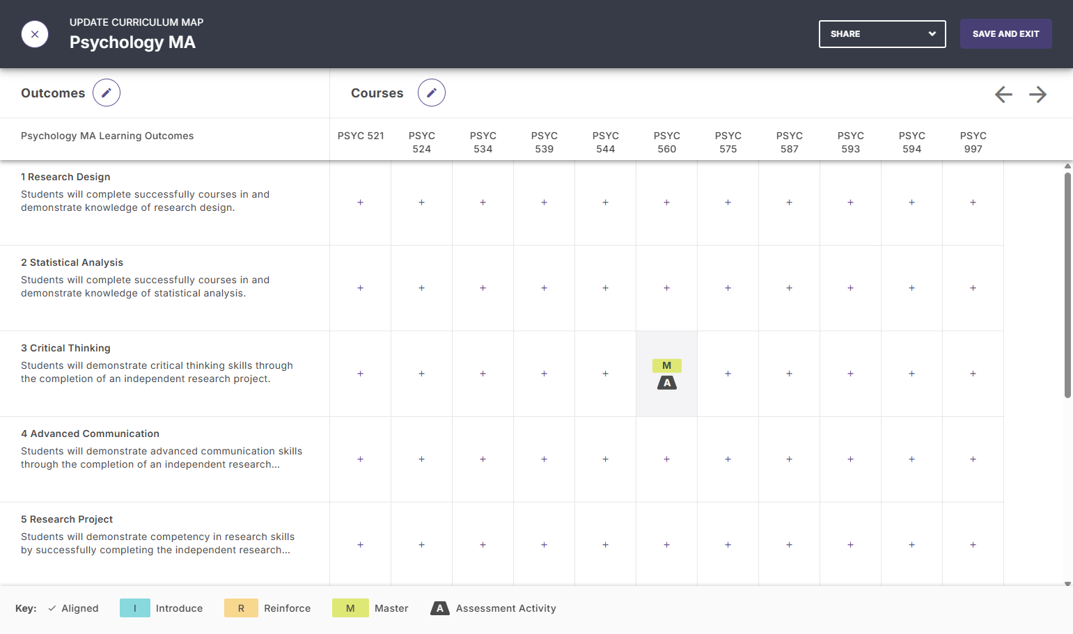
Task: Edit Outcomes with the pencil icon
Action: point(107,93)
